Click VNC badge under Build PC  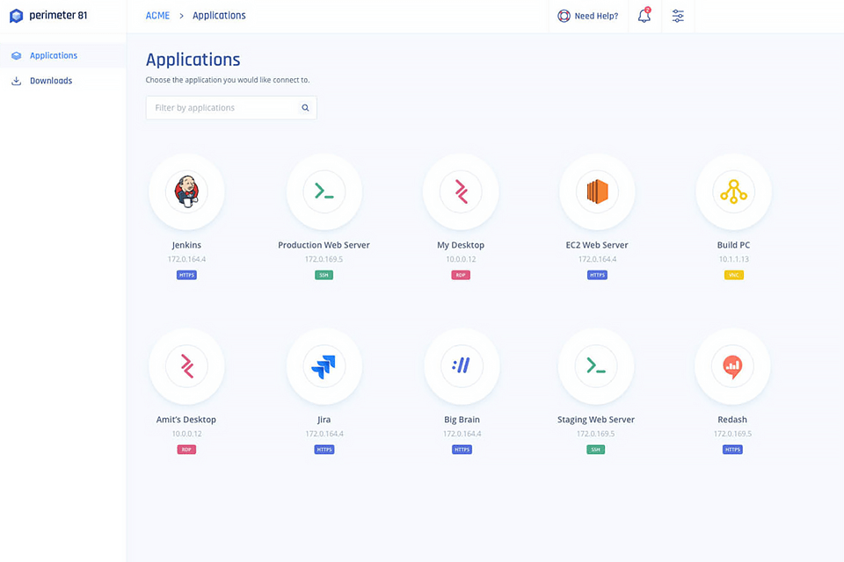pyautogui.click(x=733, y=275)
